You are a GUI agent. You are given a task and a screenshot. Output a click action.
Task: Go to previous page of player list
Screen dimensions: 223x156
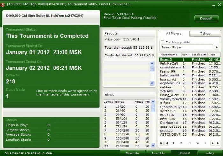(x=167, y=143)
